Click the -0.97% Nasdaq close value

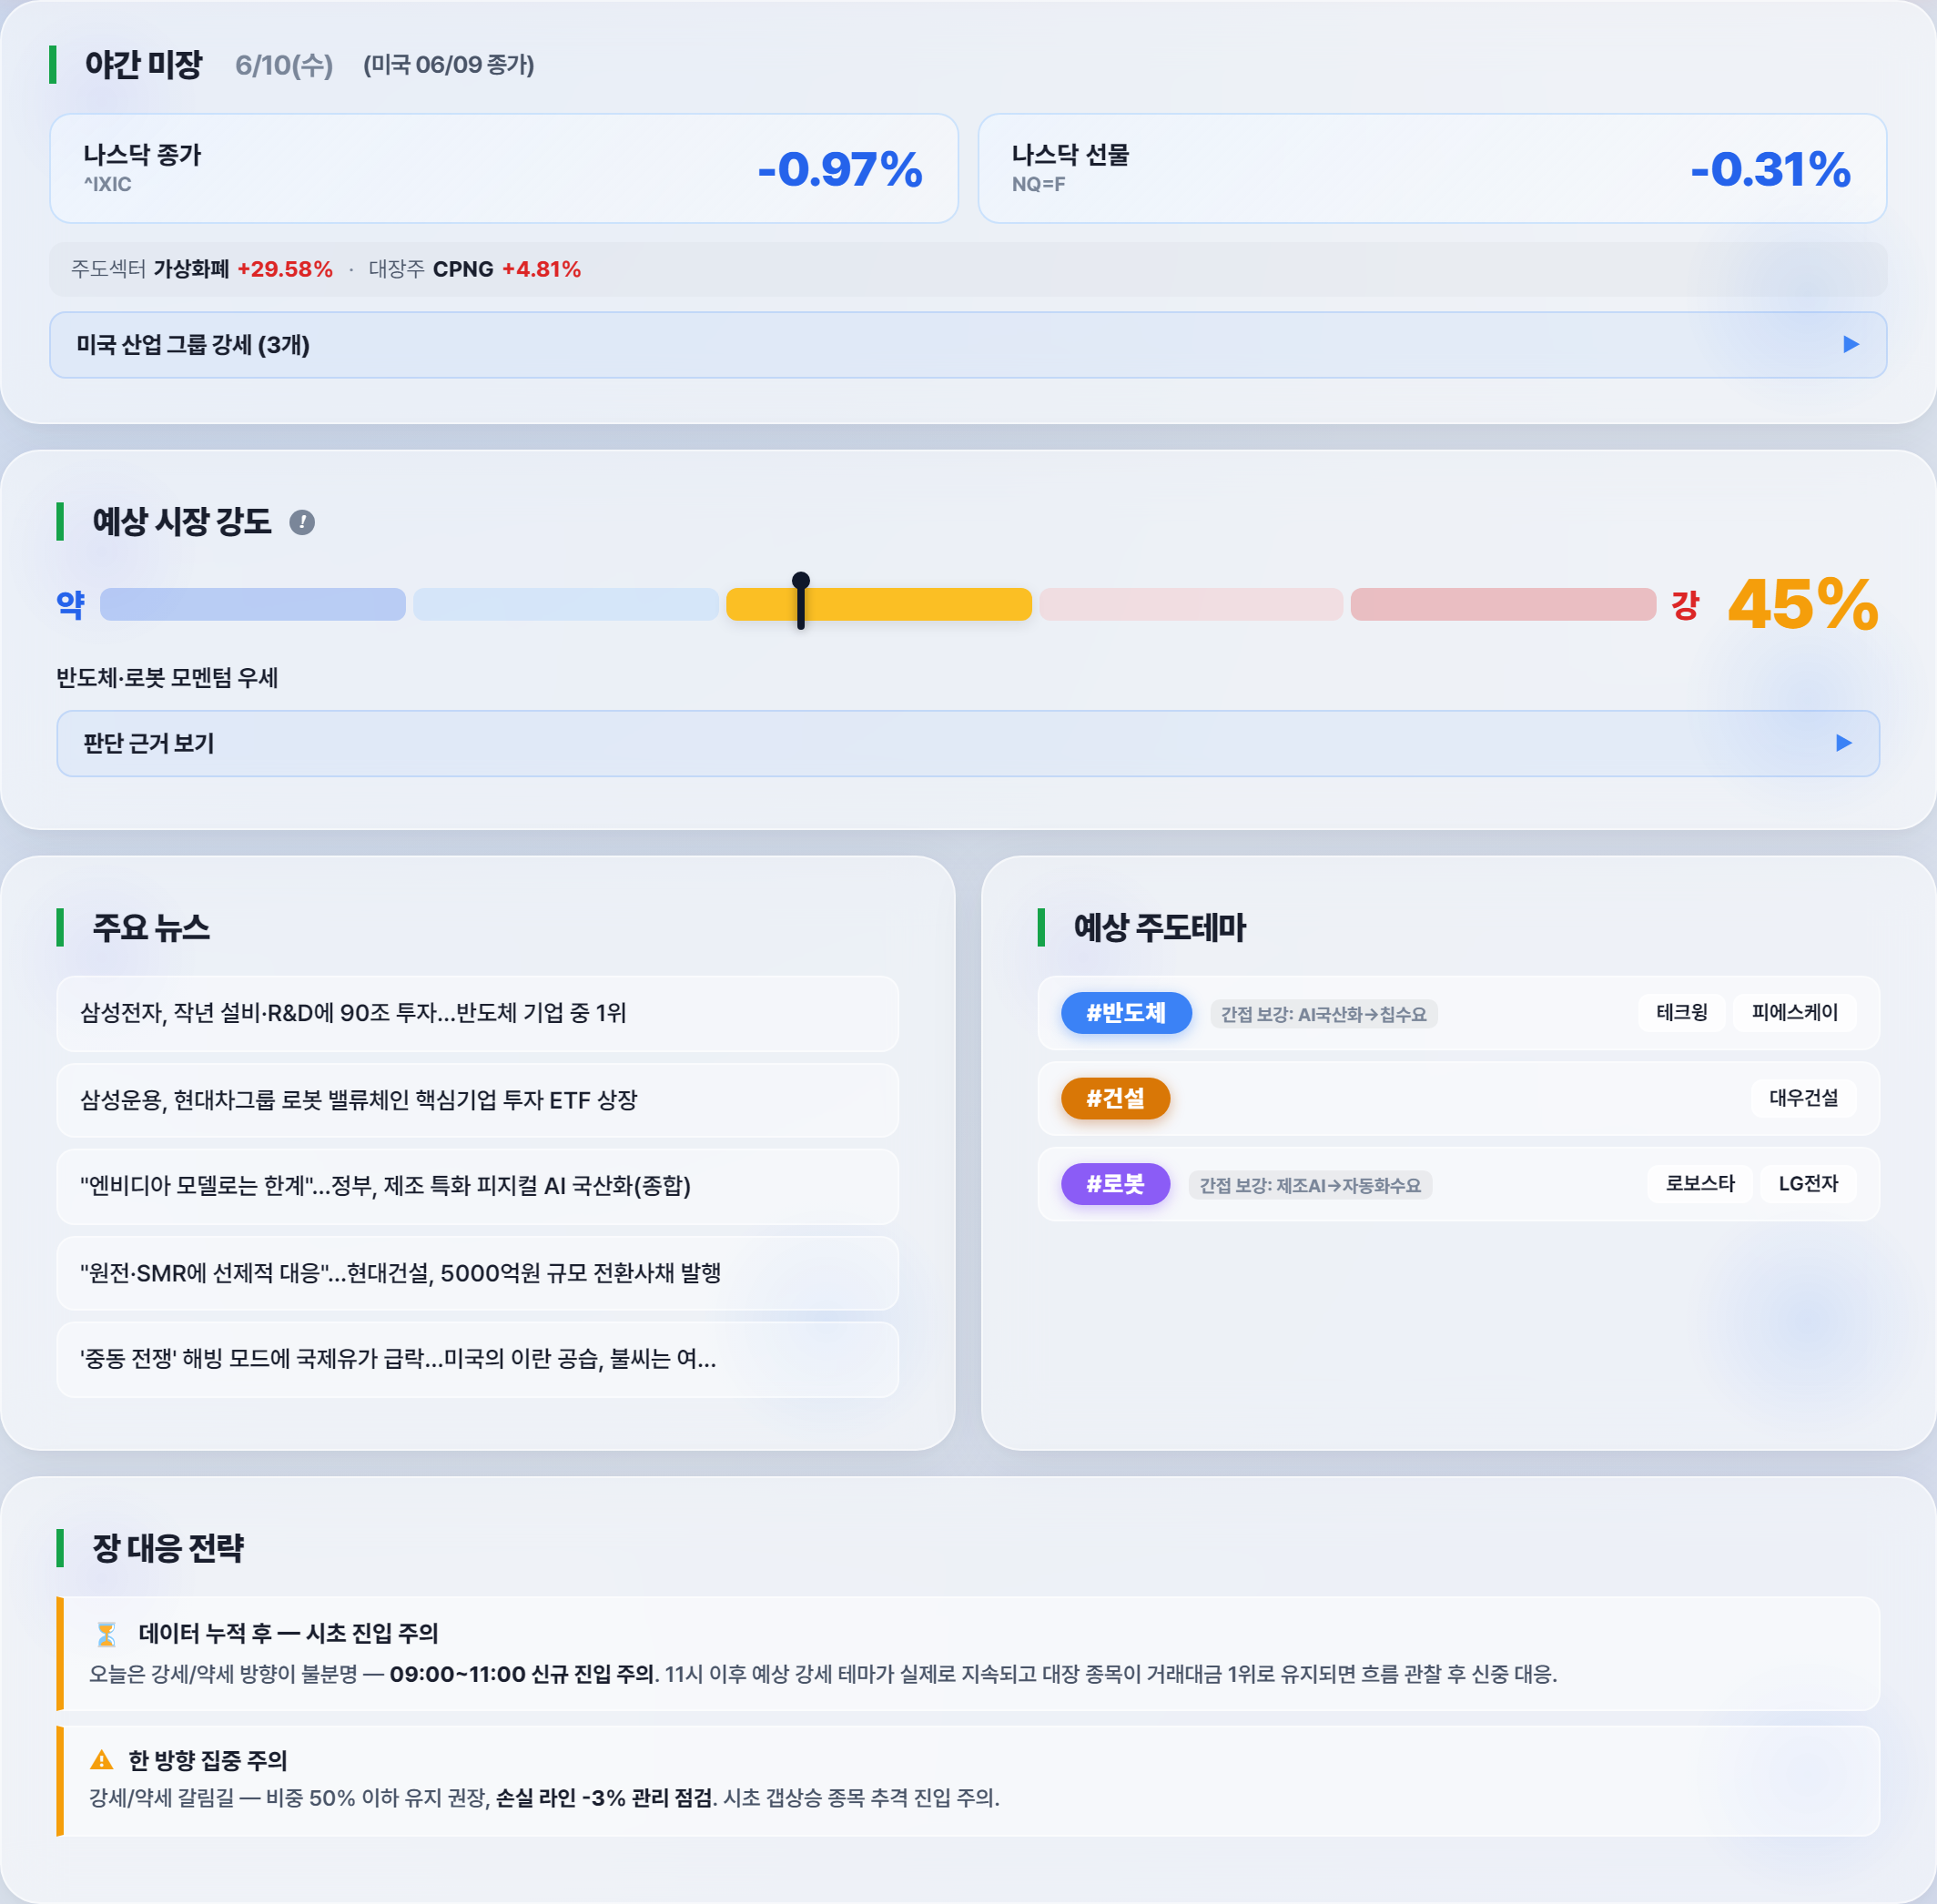click(840, 168)
